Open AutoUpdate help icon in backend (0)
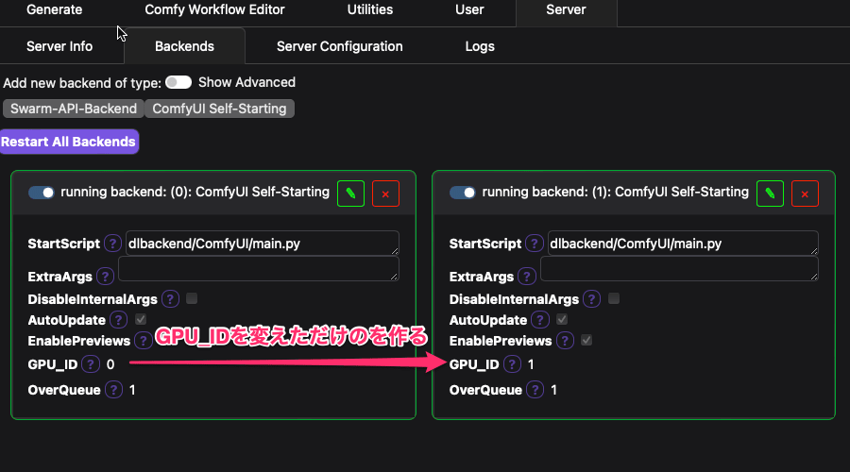 (x=118, y=320)
